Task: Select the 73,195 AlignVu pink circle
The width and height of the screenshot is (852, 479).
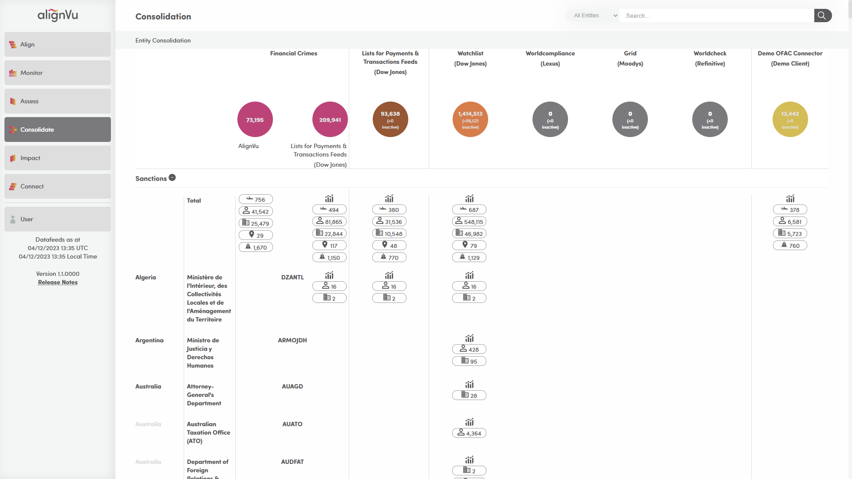Action: point(255,120)
